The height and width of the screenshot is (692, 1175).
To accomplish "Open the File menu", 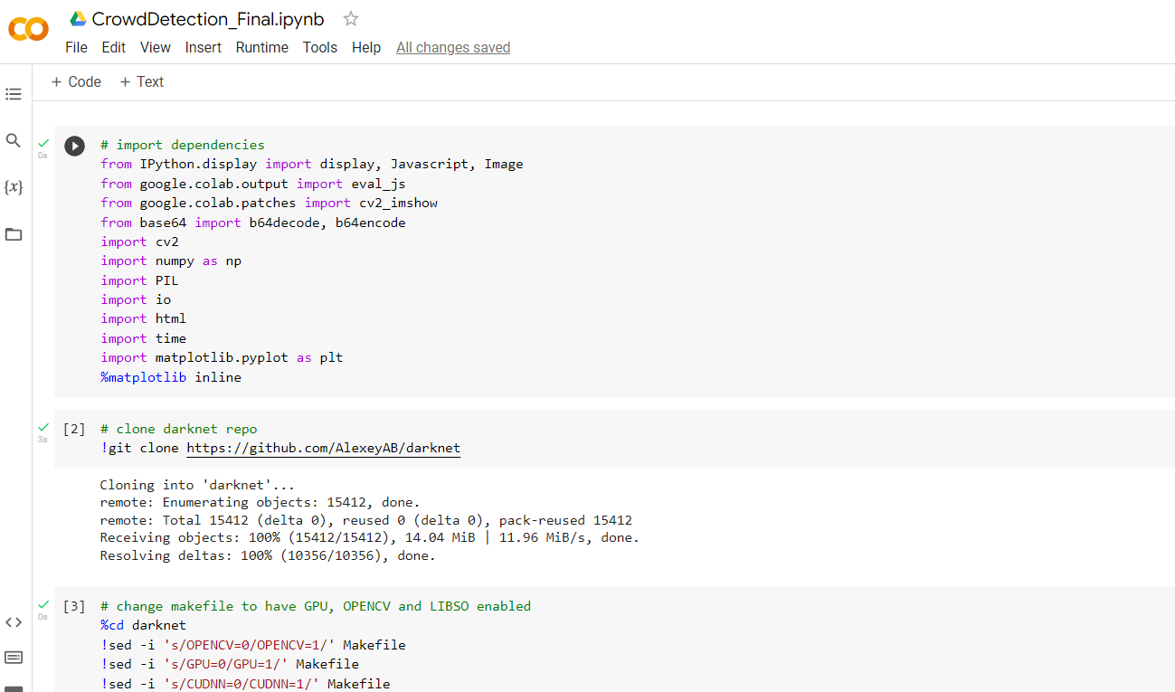I will coord(76,47).
